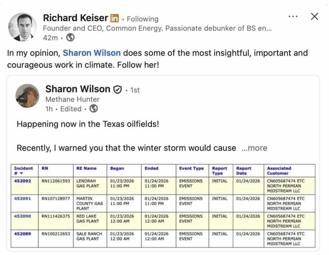Click the globe visibility icon under Richard Keiser
Screen dimensions: 329x255
coord(71,38)
